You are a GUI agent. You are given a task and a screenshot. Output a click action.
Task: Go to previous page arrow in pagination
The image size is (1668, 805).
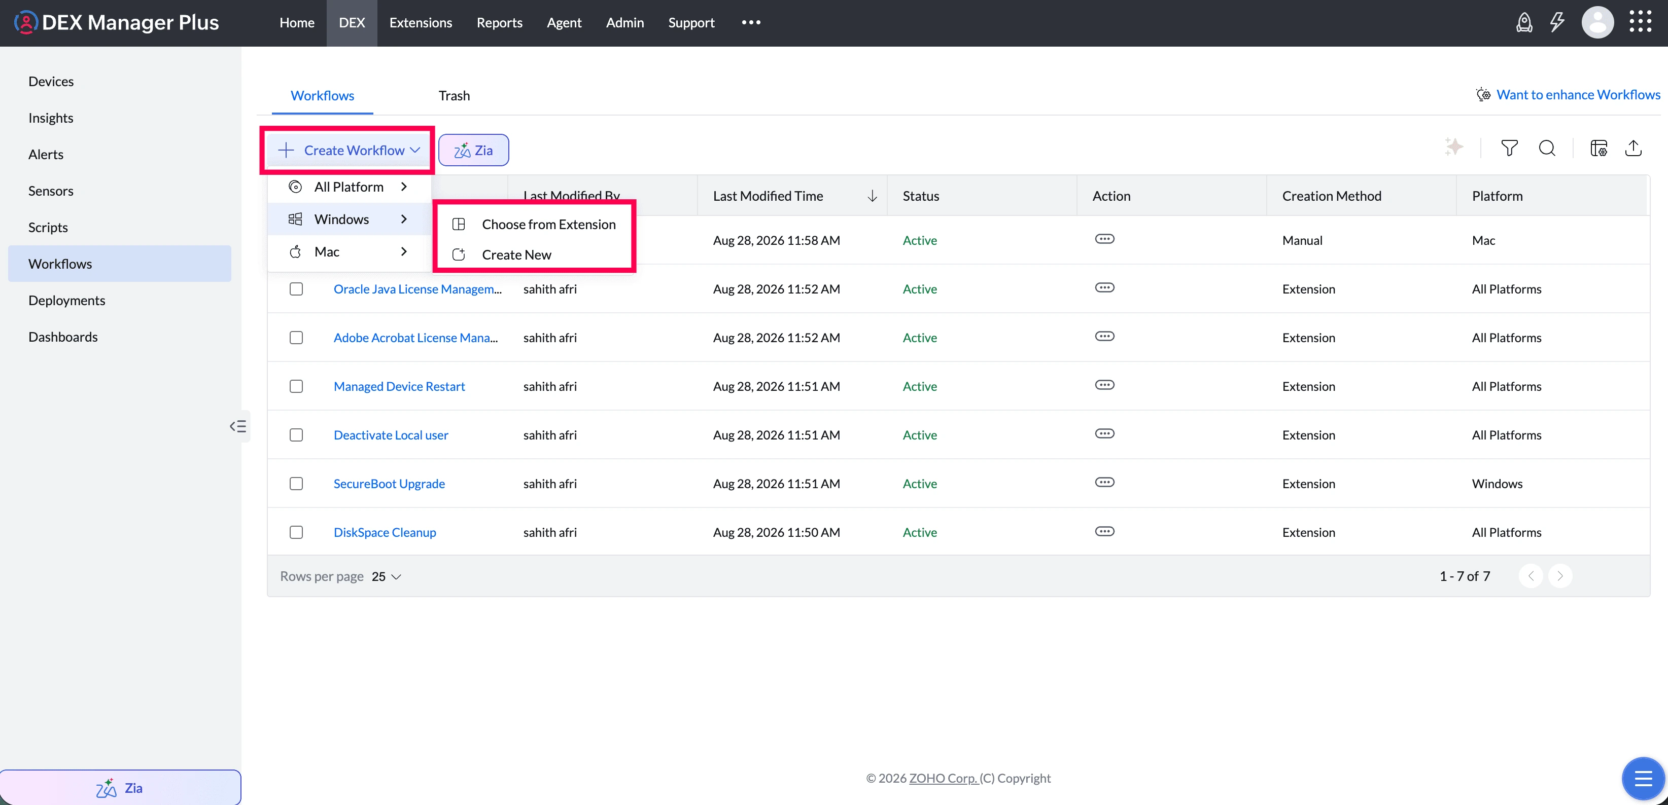click(1531, 576)
